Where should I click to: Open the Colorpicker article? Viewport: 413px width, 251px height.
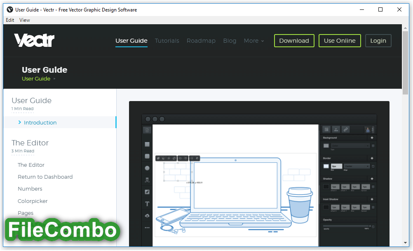click(33, 201)
